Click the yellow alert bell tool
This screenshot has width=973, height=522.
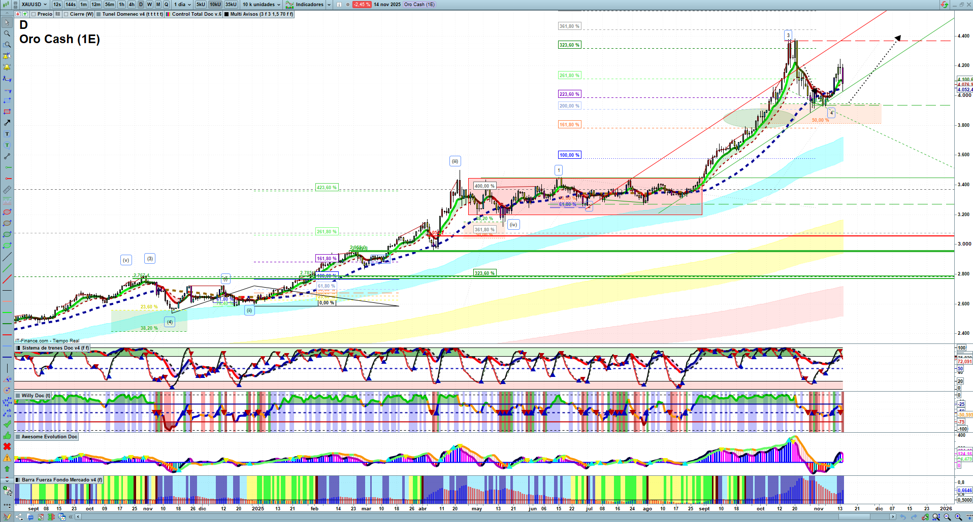[x=7, y=67]
